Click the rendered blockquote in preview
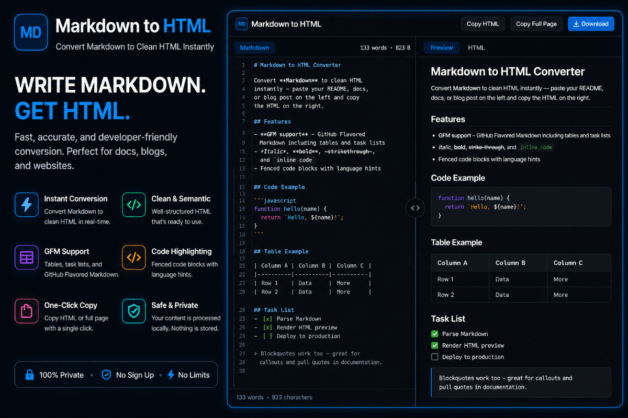Image resolution: width=628 pixels, height=418 pixels. click(x=521, y=382)
